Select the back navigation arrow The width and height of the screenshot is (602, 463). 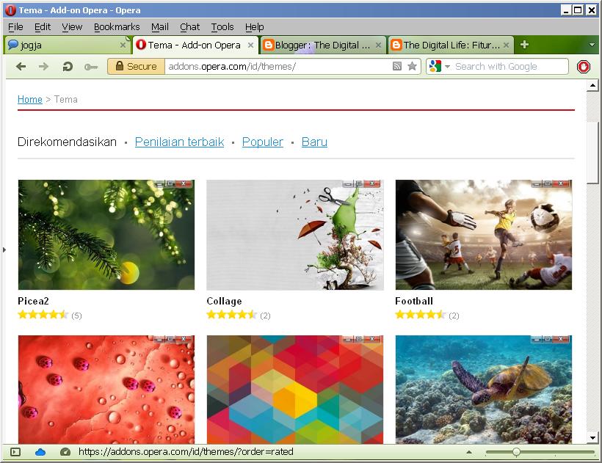pos(20,66)
